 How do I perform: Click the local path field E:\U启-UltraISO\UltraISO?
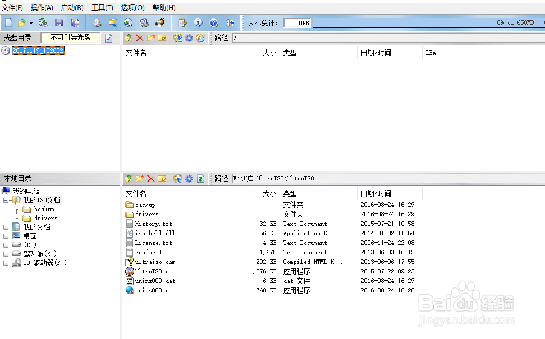click(388, 178)
